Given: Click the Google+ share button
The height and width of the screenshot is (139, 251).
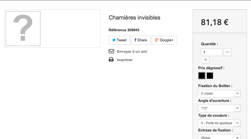Looking at the screenshot, I should (x=165, y=40).
